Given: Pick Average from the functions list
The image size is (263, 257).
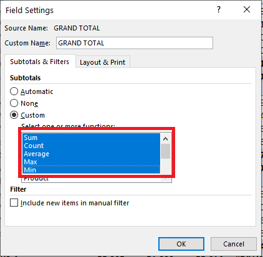Looking at the screenshot, I should [91, 154].
